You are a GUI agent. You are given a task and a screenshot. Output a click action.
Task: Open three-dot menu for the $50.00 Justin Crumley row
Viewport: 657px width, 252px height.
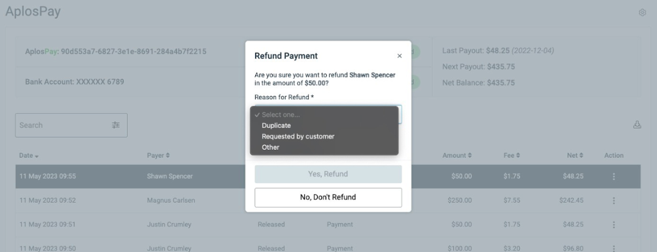click(614, 225)
